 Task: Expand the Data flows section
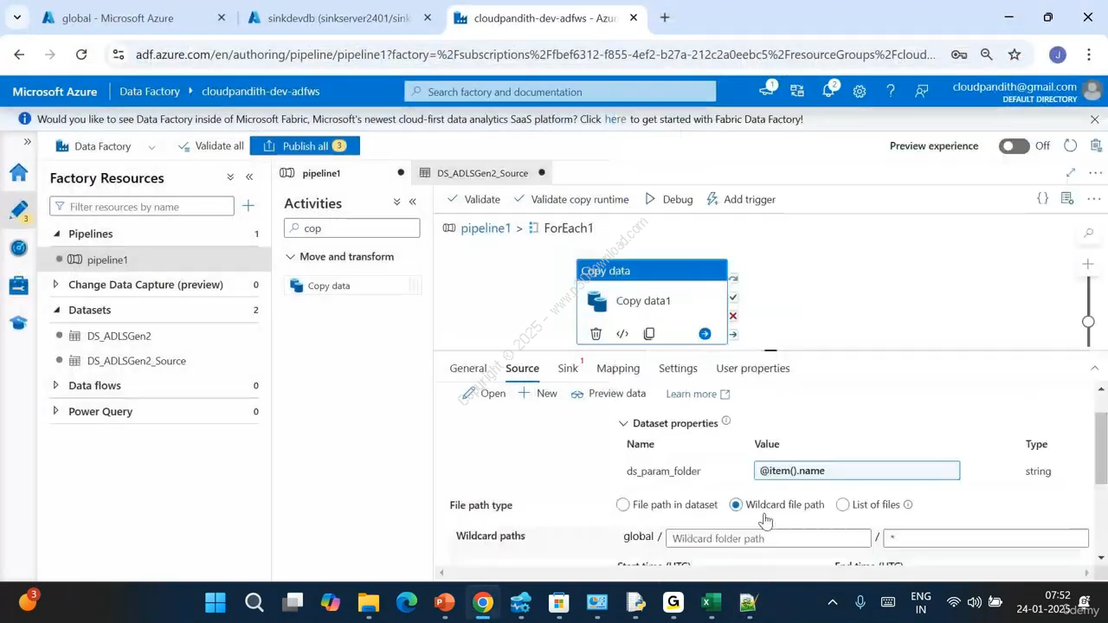(56, 385)
